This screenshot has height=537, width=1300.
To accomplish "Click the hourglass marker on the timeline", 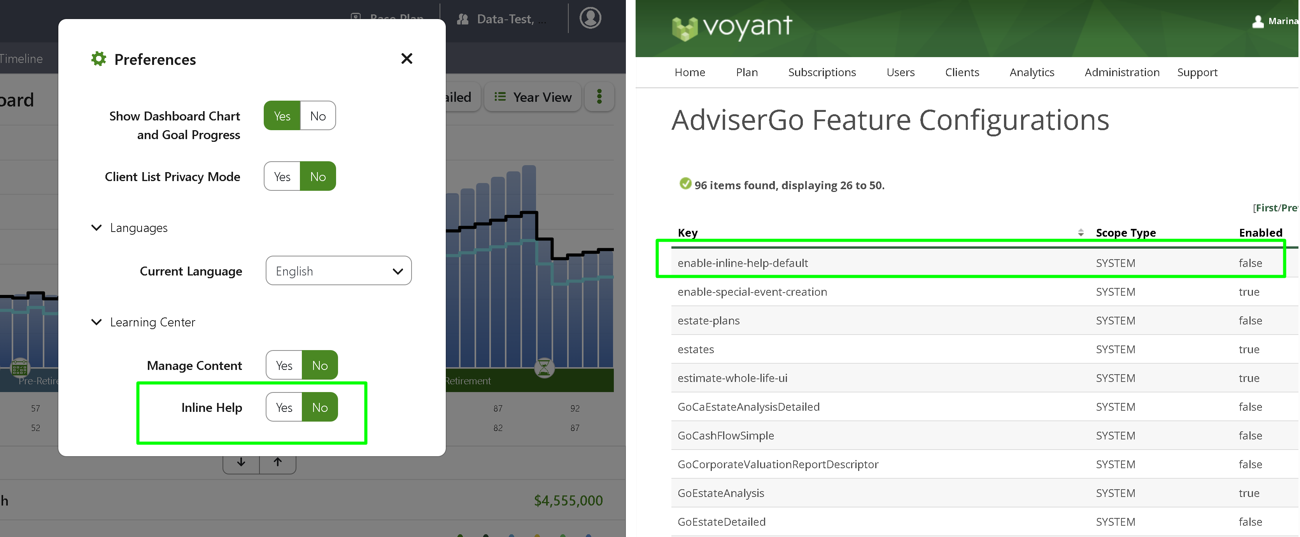I will coord(544,368).
